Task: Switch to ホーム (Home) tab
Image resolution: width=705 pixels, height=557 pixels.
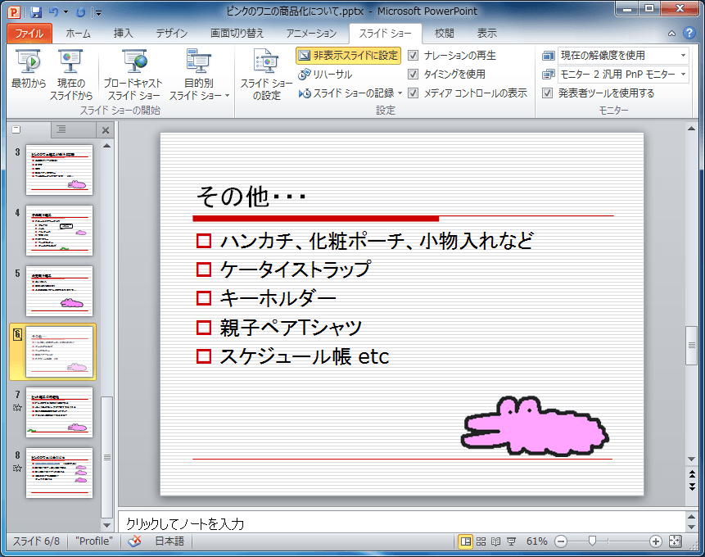Action: tap(78, 34)
